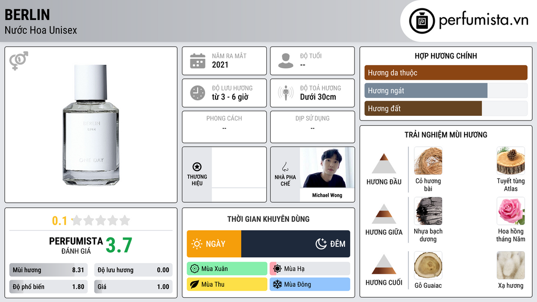
Task: Click the Độ phổ biến 1.80 score bar
Action: click(x=48, y=287)
